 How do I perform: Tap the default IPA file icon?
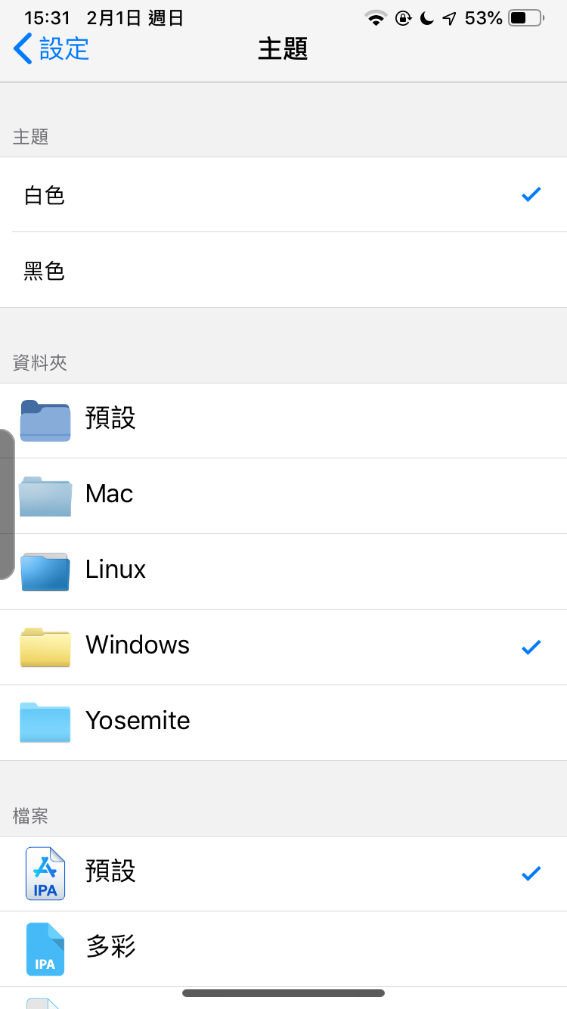[x=45, y=874]
